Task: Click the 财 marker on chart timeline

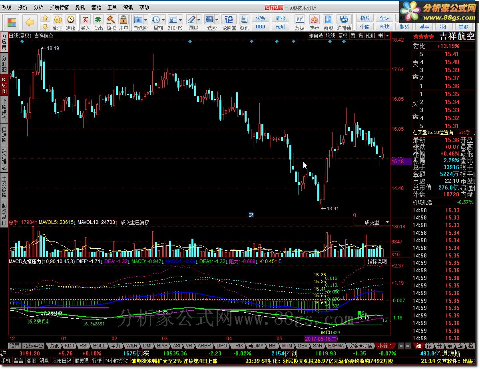Action: click(251, 215)
